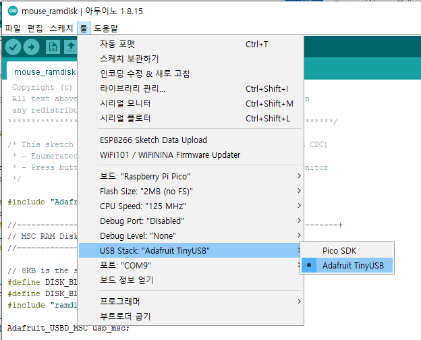Click the Adafruit_USBD_MSC usb_msc; code line
This screenshot has width=421, height=340.
(68, 328)
